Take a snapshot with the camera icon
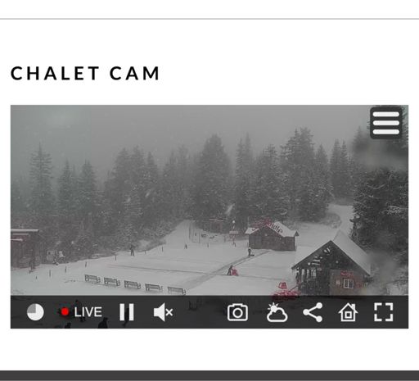Screen dimensions: 419x381 [237, 312]
